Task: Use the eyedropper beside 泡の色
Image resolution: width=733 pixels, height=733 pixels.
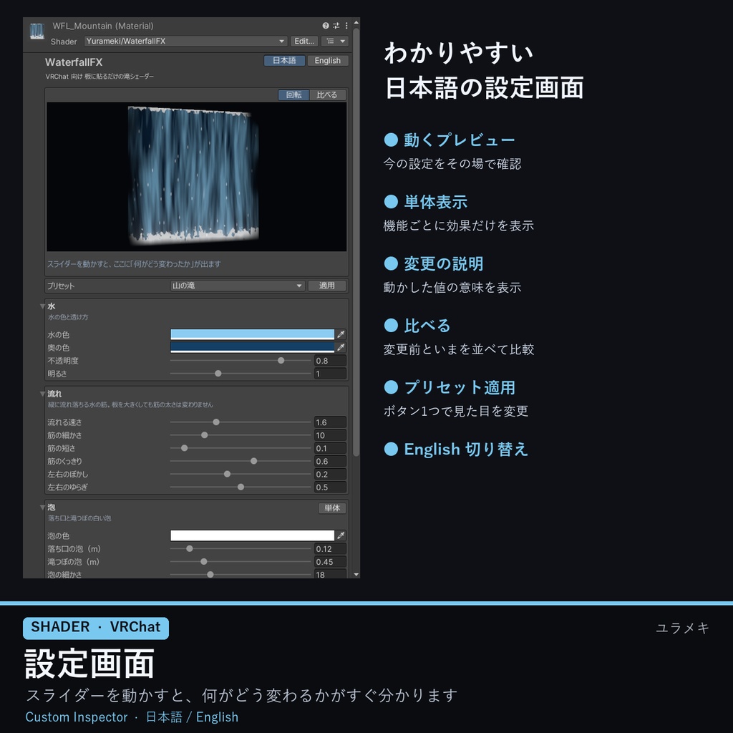Action: tap(341, 535)
